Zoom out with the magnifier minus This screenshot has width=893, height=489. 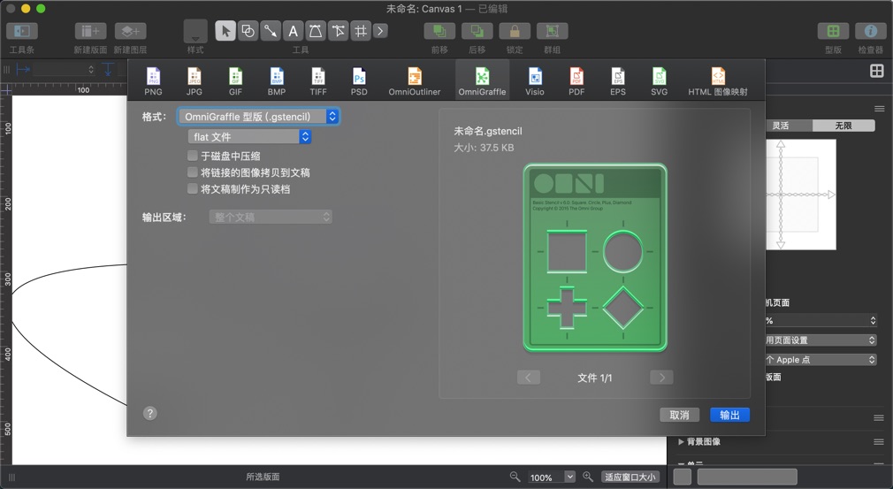click(515, 477)
